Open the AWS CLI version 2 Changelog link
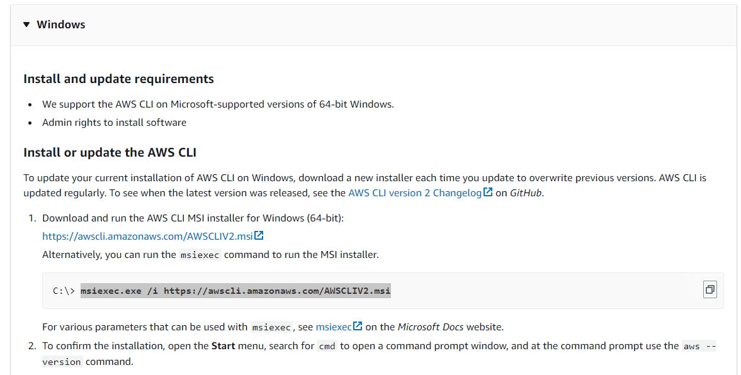Screen dimensions: 741x375 coord(415,193)
